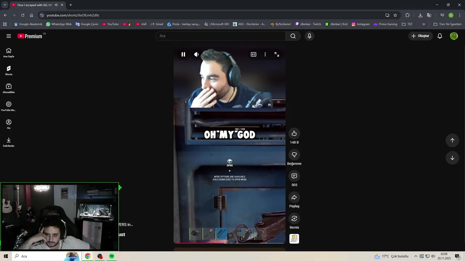Bookmark this page with the star

[x=395, y=15]
